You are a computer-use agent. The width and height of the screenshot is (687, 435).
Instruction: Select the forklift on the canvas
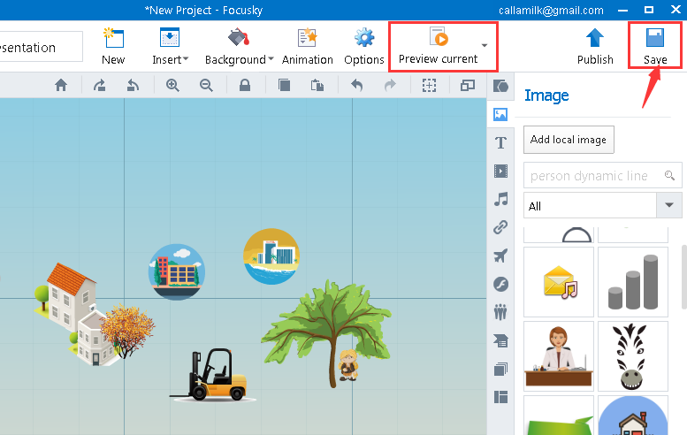[x=213, y=375]
